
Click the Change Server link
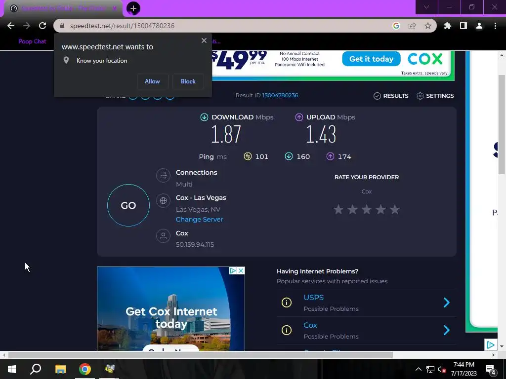(200, 220)
